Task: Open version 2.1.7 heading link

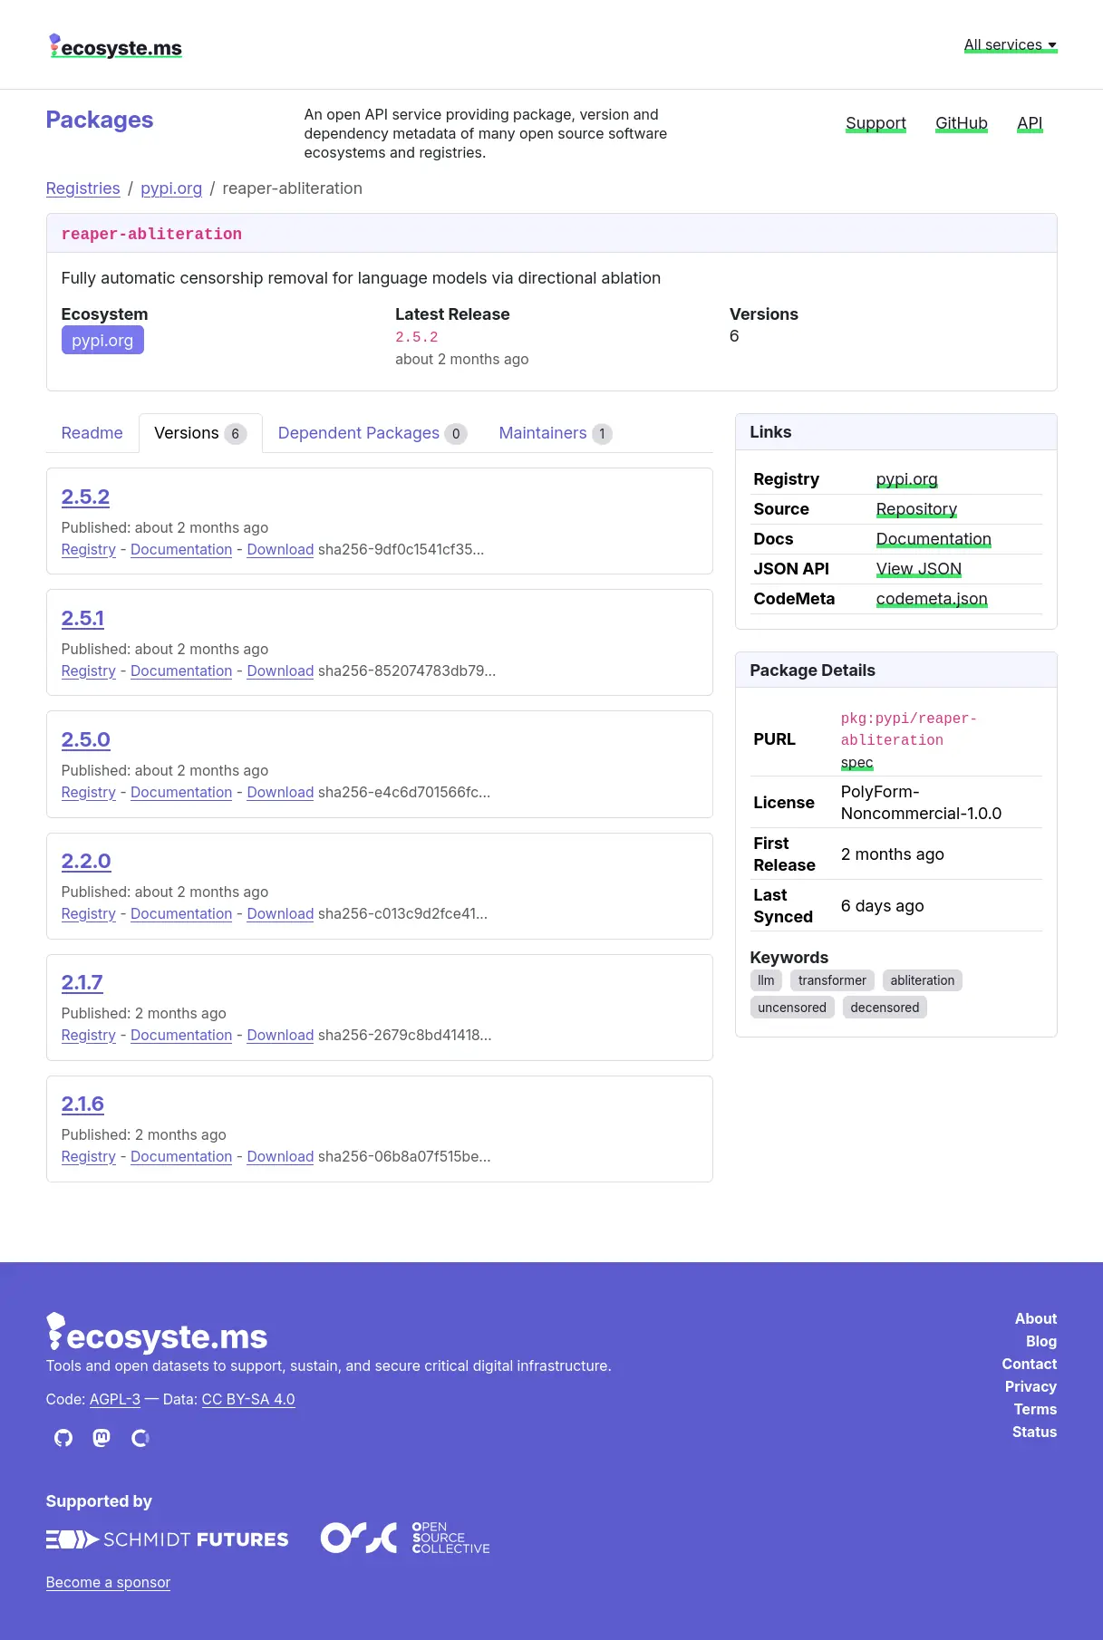Action: pos(82,982)
